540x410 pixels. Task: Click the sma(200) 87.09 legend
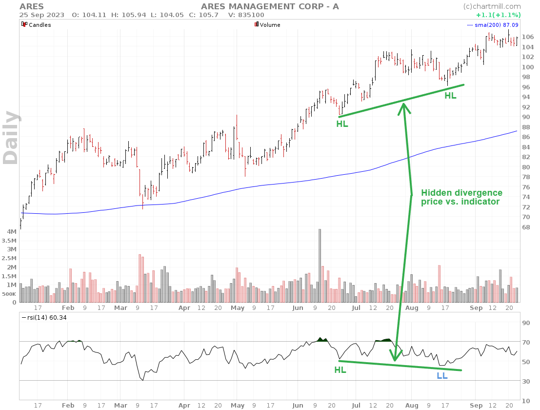coord(493,25)
